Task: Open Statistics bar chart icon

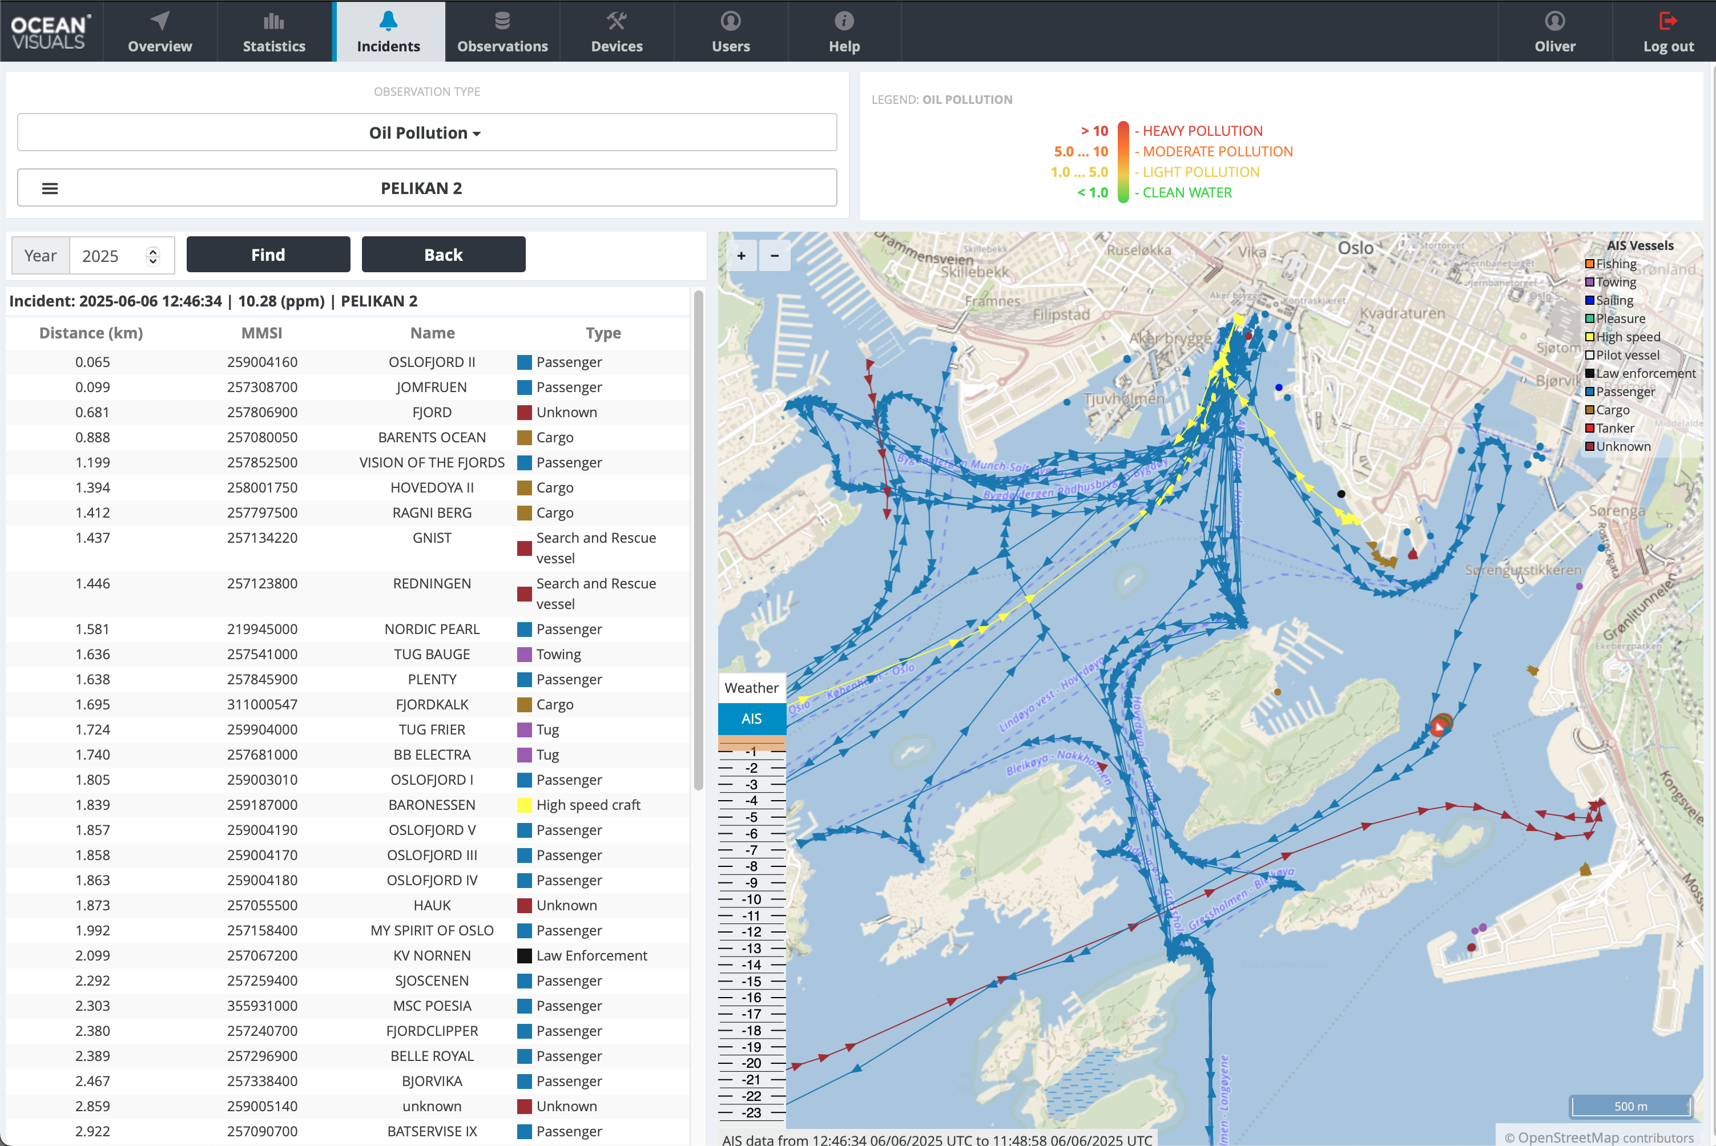Action: click(x=273, y=21)
